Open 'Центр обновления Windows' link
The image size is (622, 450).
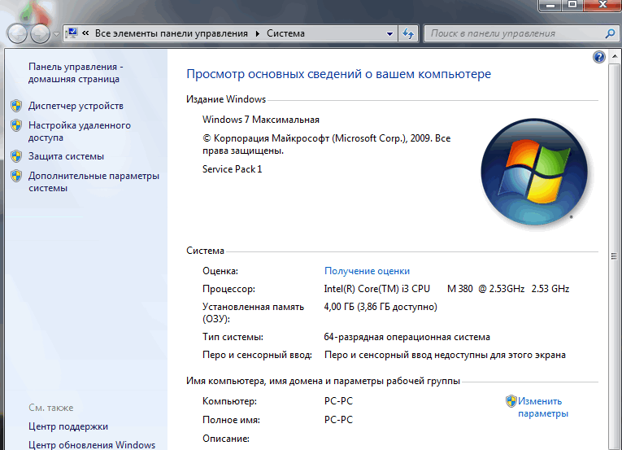(91, 445)
